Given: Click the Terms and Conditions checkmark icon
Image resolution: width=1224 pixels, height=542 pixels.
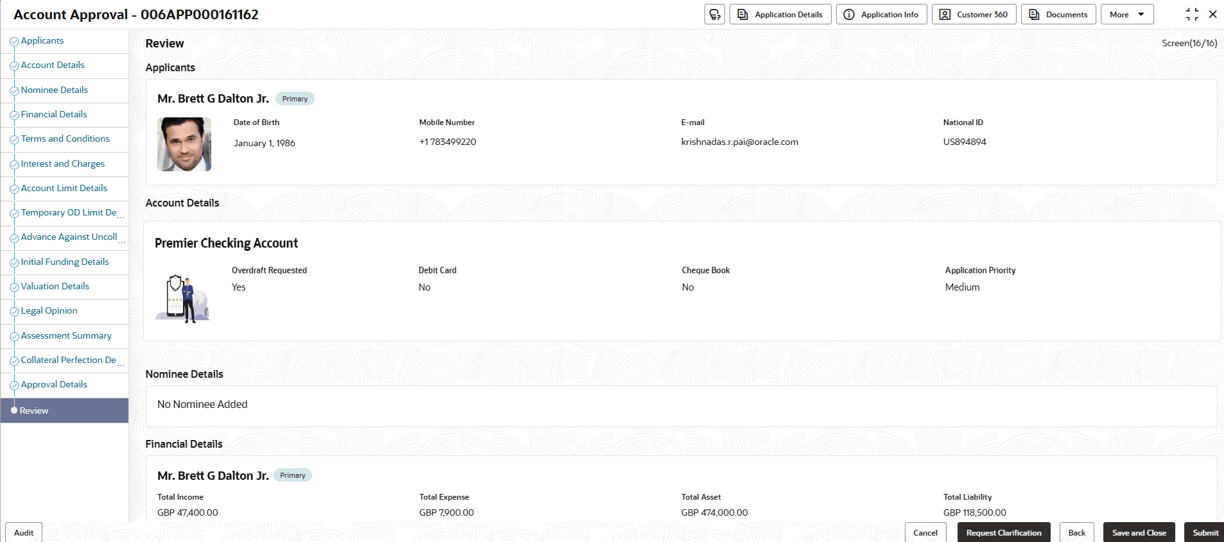Looking at the screenshot, I should pos(14,140).
